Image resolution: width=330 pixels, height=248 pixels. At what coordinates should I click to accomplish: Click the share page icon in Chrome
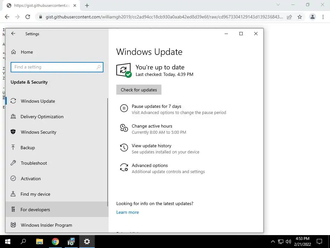289,17
